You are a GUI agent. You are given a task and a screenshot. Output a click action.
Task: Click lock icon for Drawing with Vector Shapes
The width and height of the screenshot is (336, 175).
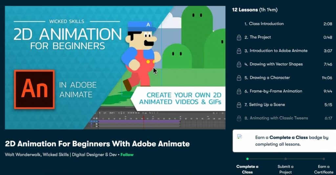coord(239,65)
